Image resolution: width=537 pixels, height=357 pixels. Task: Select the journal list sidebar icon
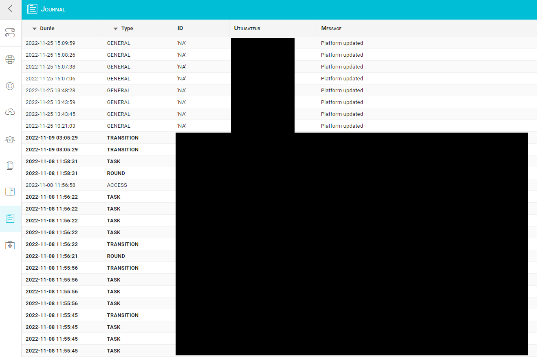coord(10,219)
